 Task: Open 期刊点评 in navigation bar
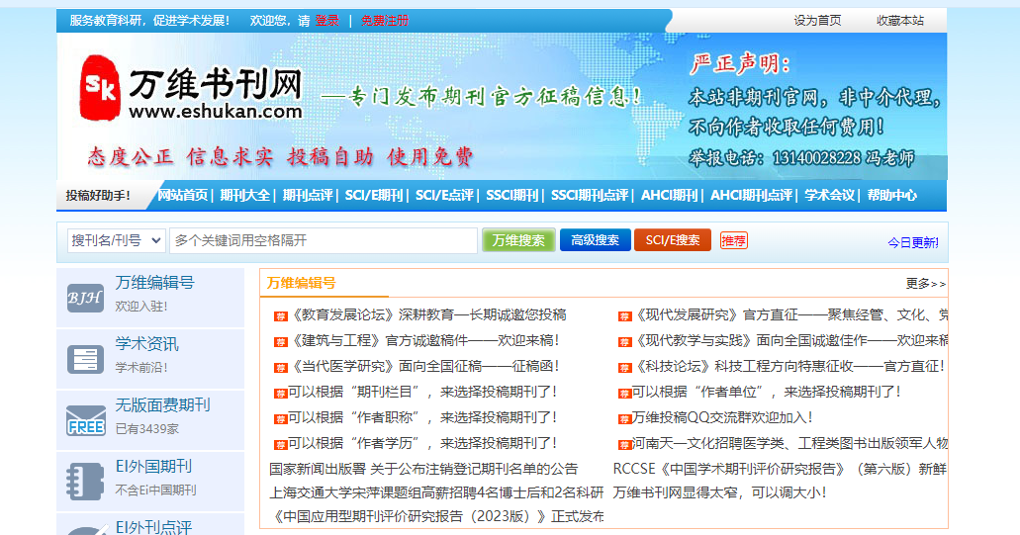pos(307,195)
